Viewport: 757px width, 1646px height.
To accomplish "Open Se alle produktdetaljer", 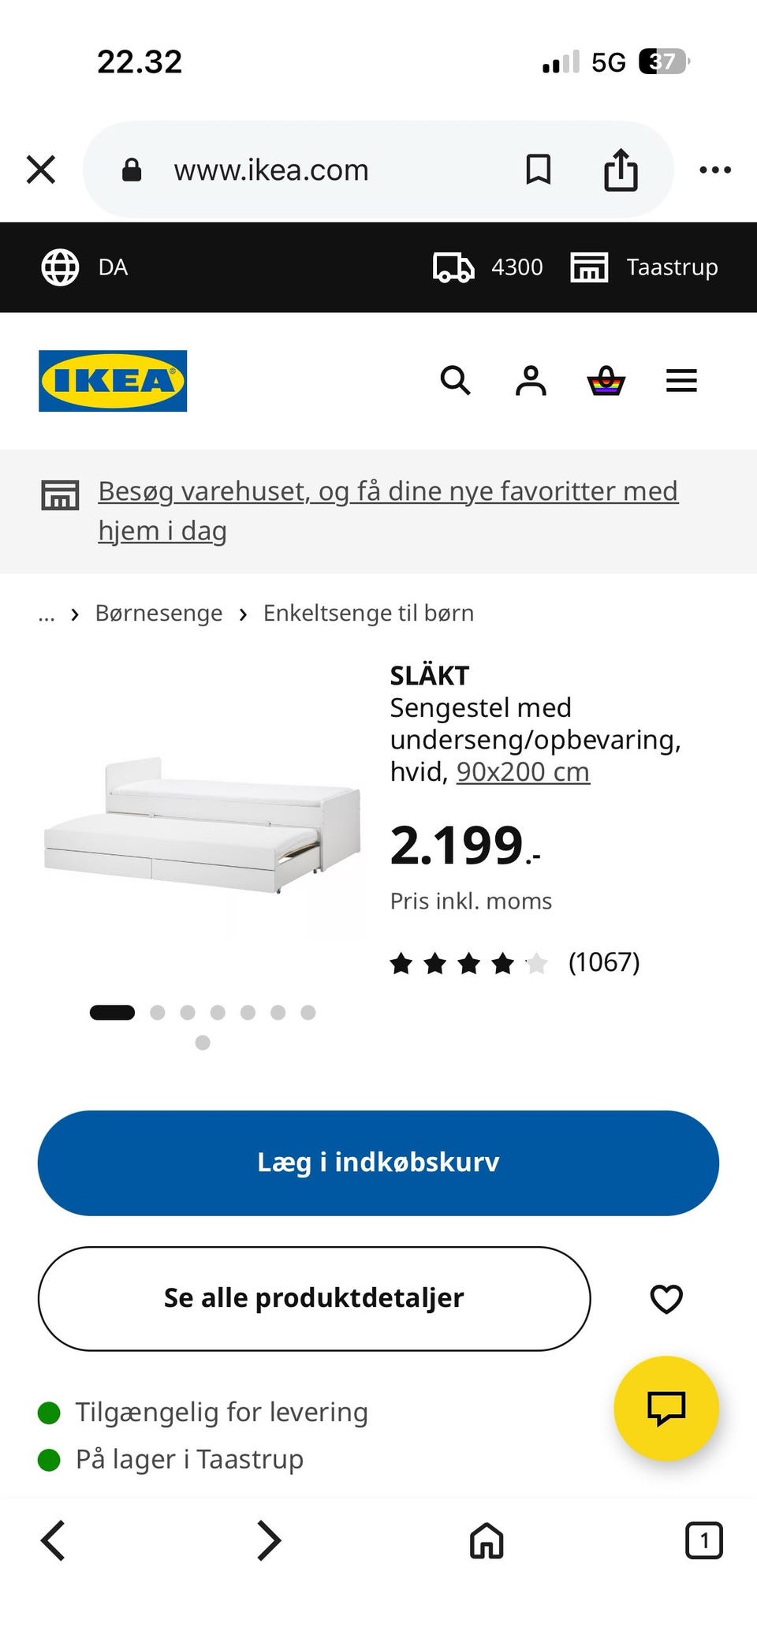I will click(x=314, y=1298).
